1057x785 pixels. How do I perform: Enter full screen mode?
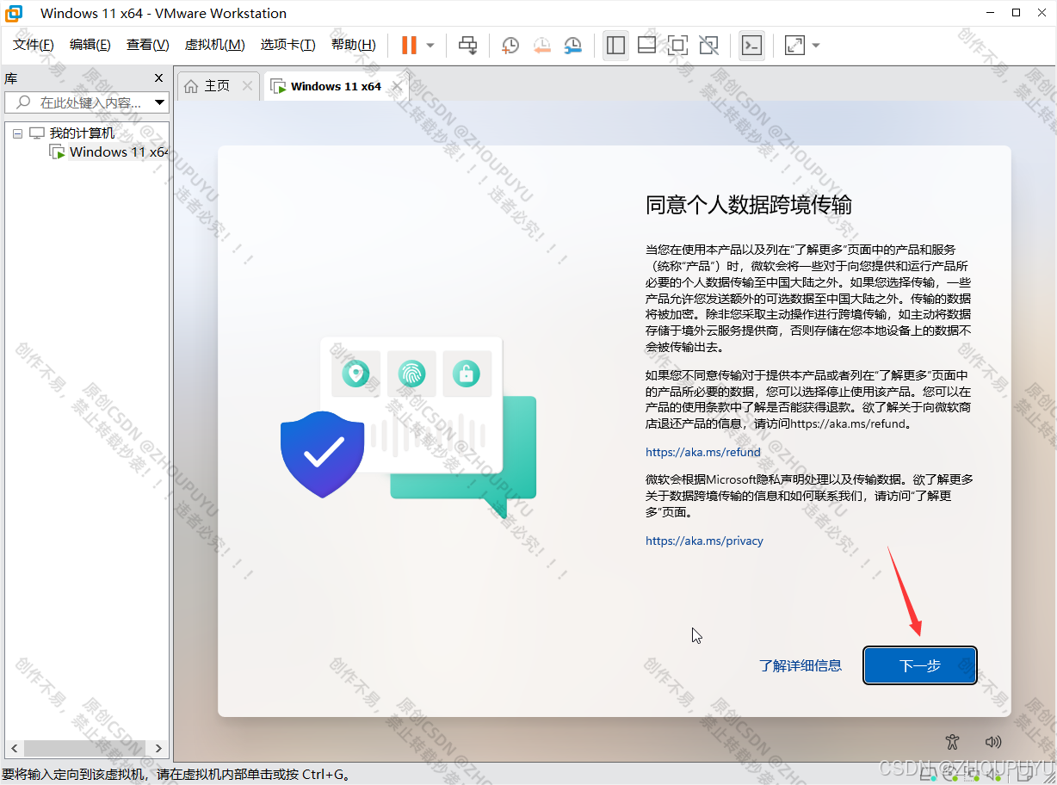click(677, 45)
